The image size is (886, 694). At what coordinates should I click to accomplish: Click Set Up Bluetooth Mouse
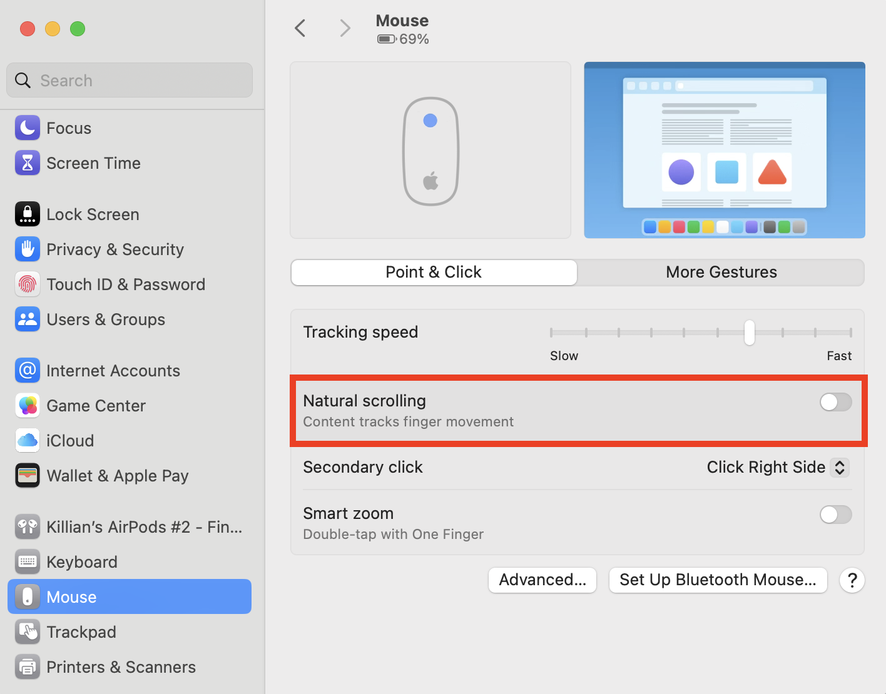point(718,580)
